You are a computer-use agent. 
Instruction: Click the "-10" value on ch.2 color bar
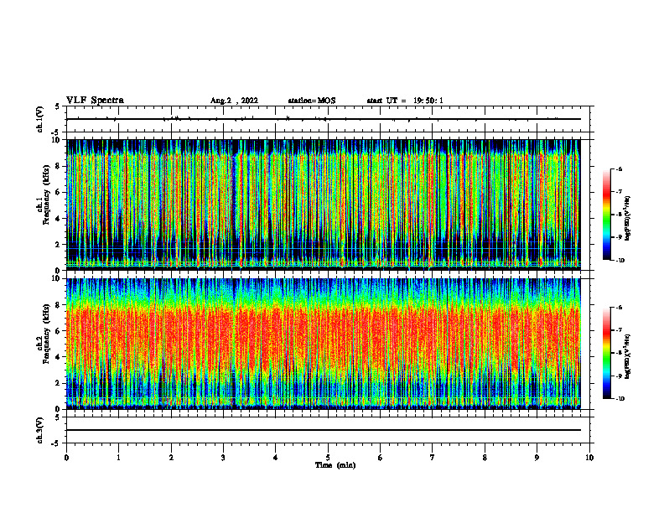coord(620,399)
